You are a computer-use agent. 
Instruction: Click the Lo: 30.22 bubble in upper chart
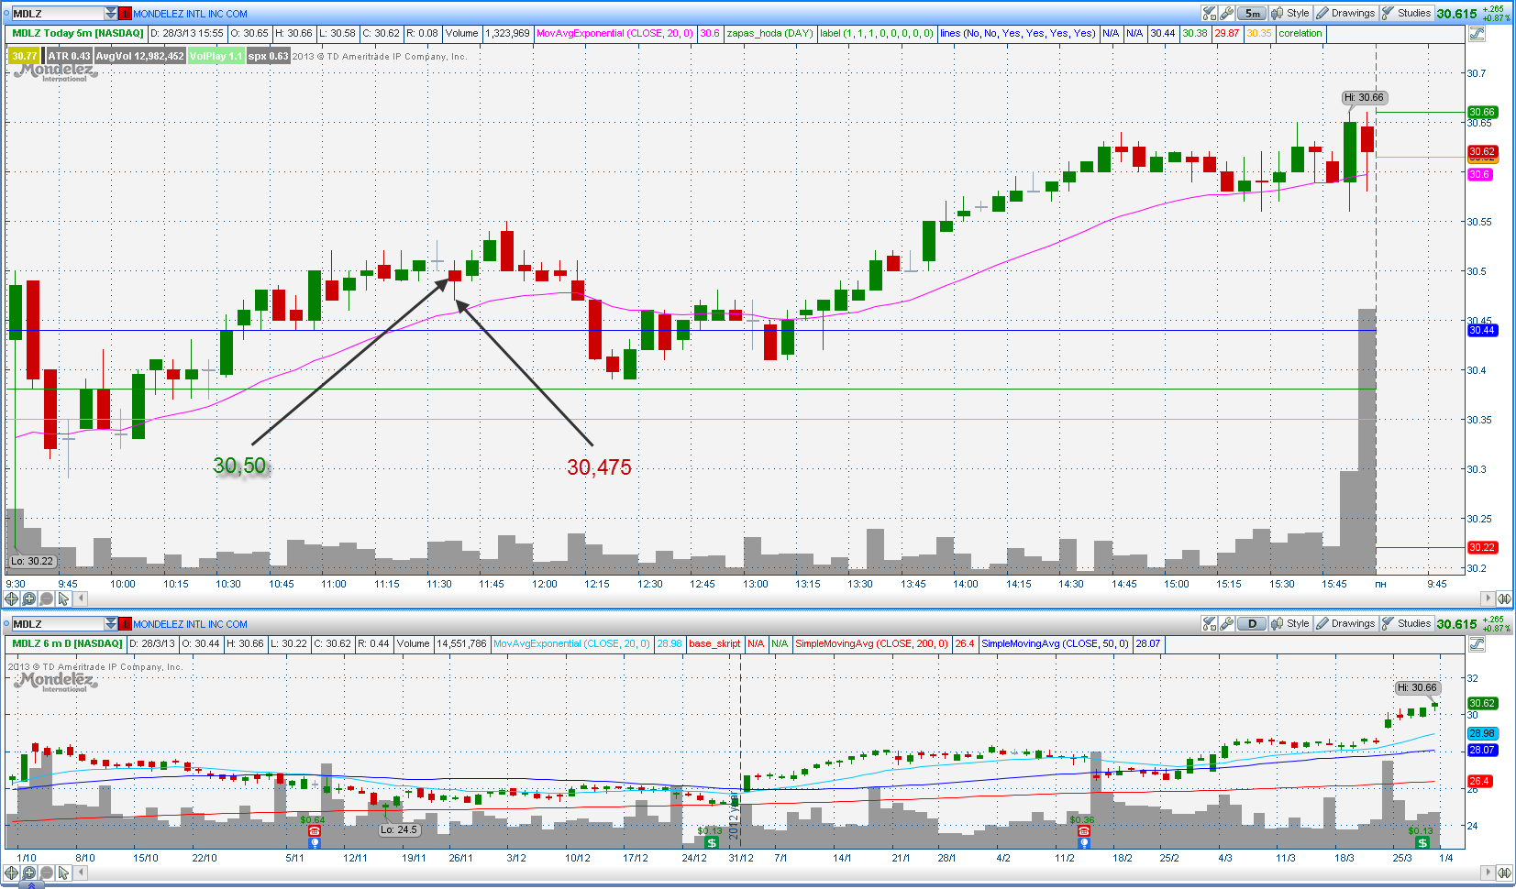tap(33, 561)
